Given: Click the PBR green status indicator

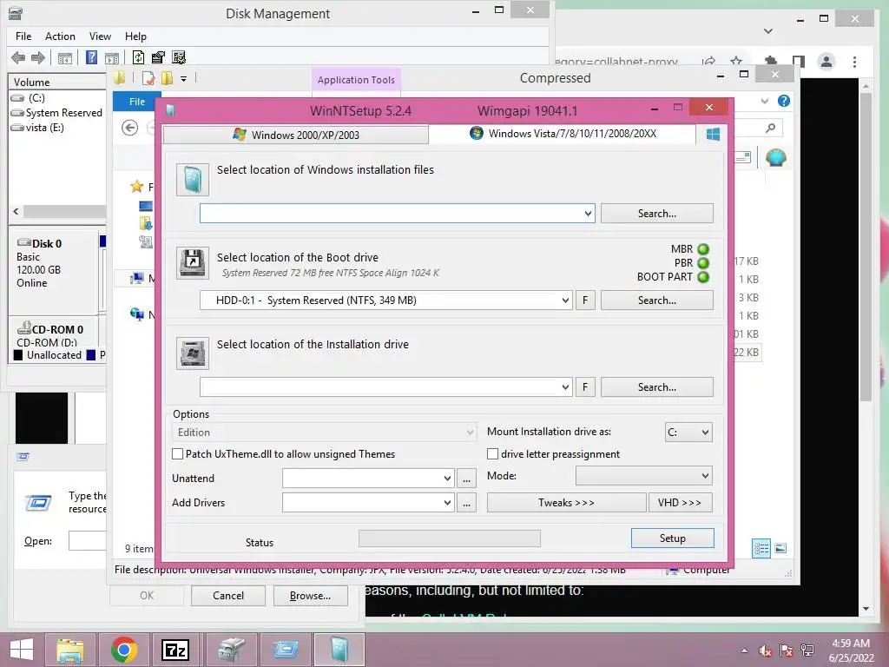Looking at the screenshot, I should [x=703, y=263].
